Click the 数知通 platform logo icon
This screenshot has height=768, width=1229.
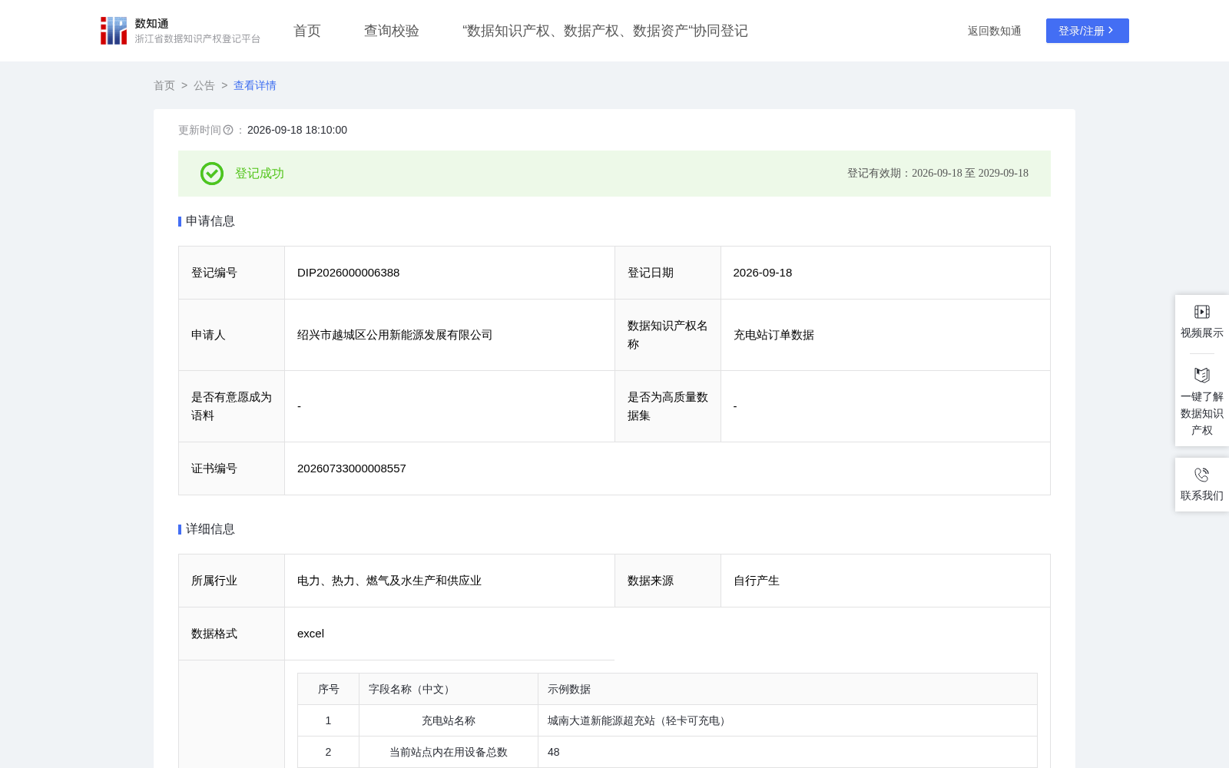114,31
